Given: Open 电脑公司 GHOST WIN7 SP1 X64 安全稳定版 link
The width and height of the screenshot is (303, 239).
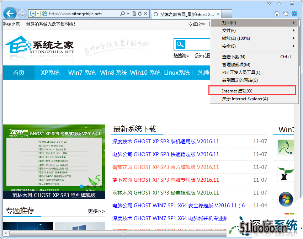Looking at the screenshot, I should pyautogui.click(x=179, y=206).
